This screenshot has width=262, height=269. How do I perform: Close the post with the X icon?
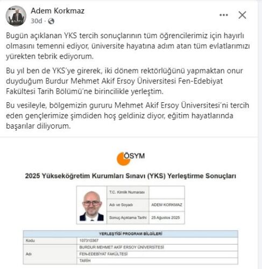click(242, 15)
